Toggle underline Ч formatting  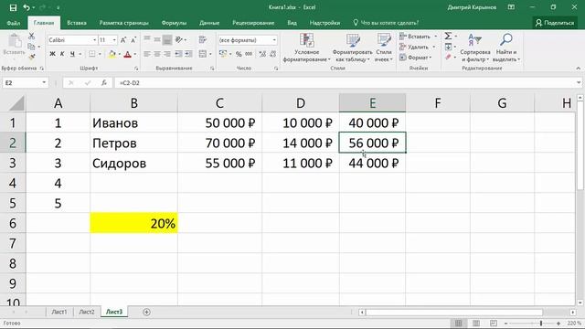(x=72, y=54)
